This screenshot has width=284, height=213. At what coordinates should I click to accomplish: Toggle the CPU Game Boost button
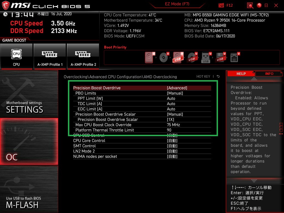pos(16,56)
